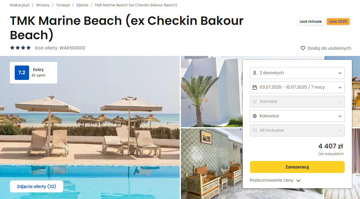Click the Zarezerwuj booking button

pos(297,167)
